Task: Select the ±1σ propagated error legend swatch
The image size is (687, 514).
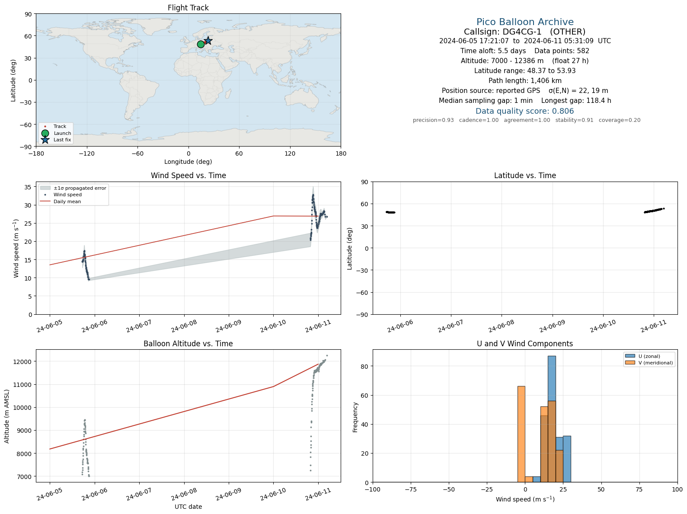Action: tap(45, 188)
